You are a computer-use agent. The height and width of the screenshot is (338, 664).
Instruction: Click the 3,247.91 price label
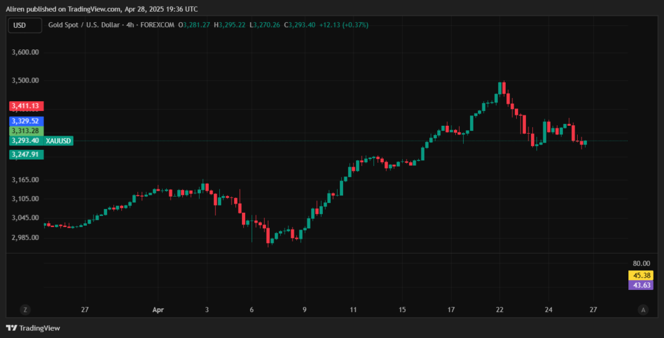26,154
